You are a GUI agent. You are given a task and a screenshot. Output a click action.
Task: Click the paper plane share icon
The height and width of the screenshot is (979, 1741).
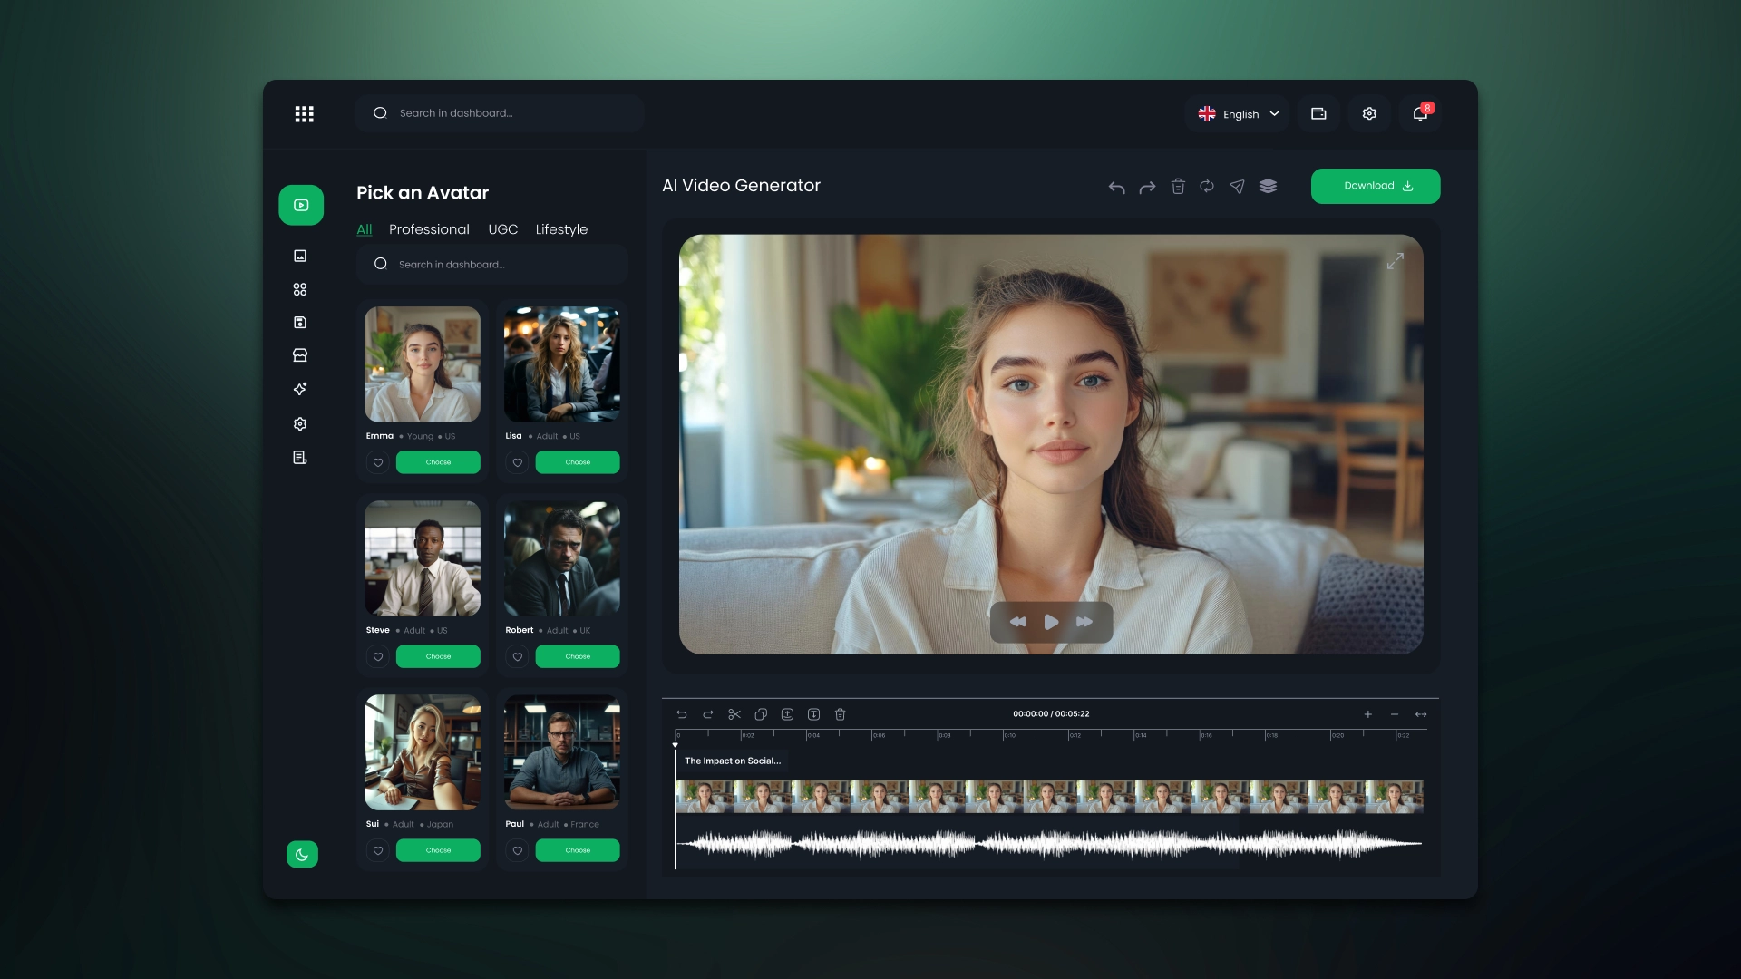1237,186
